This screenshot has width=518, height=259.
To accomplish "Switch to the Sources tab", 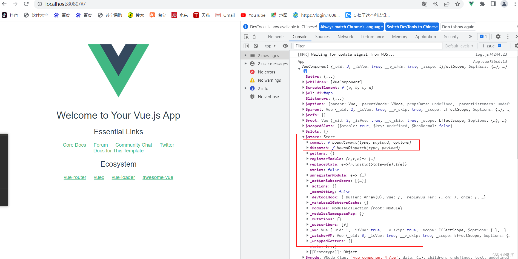I will tap(322, 36).
